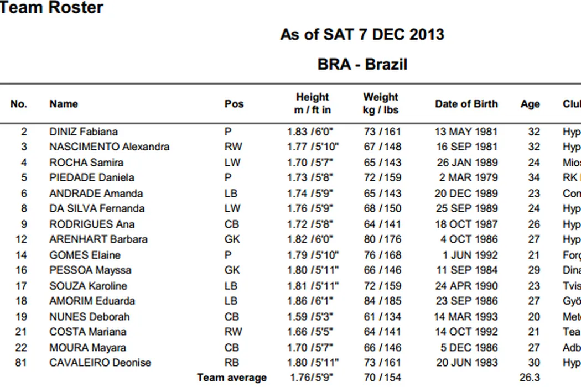This screenshot has width=581, height=387.
Task: Click the "Weight kg / lbs" column header
Action: 381,104
